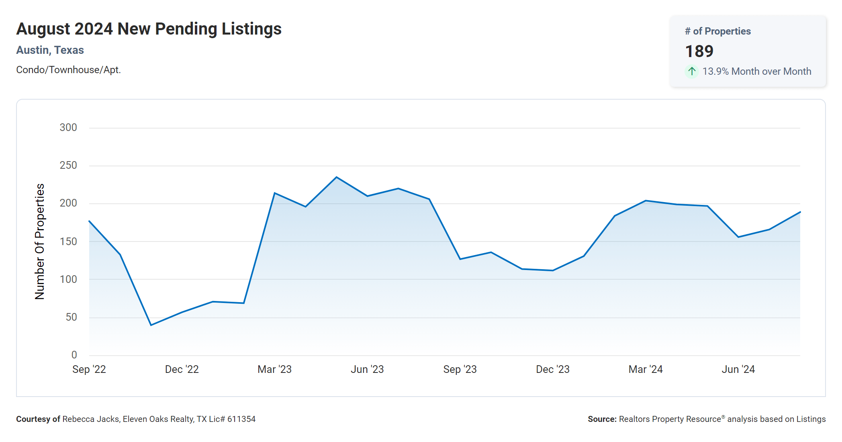Click the green up-arrow month-over-month icon
Image resolution: width=842 pixels, height=442 pixels.
[691, 72]
